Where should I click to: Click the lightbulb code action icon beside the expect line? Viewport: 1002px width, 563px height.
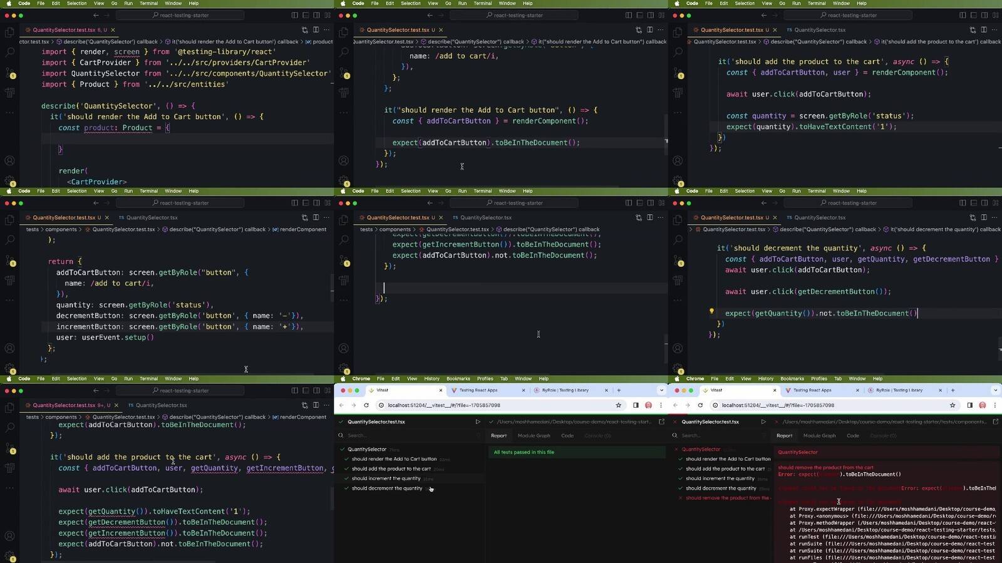click(x=711, y=311)
